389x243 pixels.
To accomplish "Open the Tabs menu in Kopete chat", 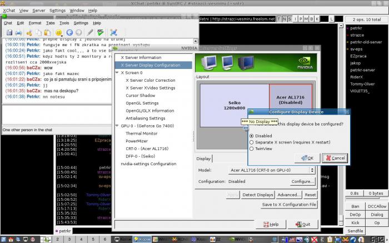I will (x=51, y=23).
